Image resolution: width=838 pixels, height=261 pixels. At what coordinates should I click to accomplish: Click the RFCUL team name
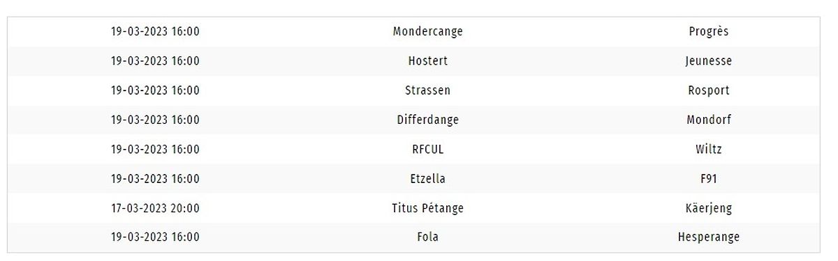click(427, 150)
